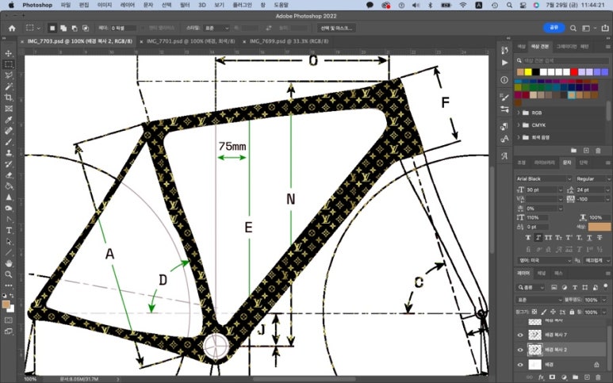Open the 레이어 menu
Image resolution: width=613 pixels, height=383 pixels.
[x=128, y=5]
